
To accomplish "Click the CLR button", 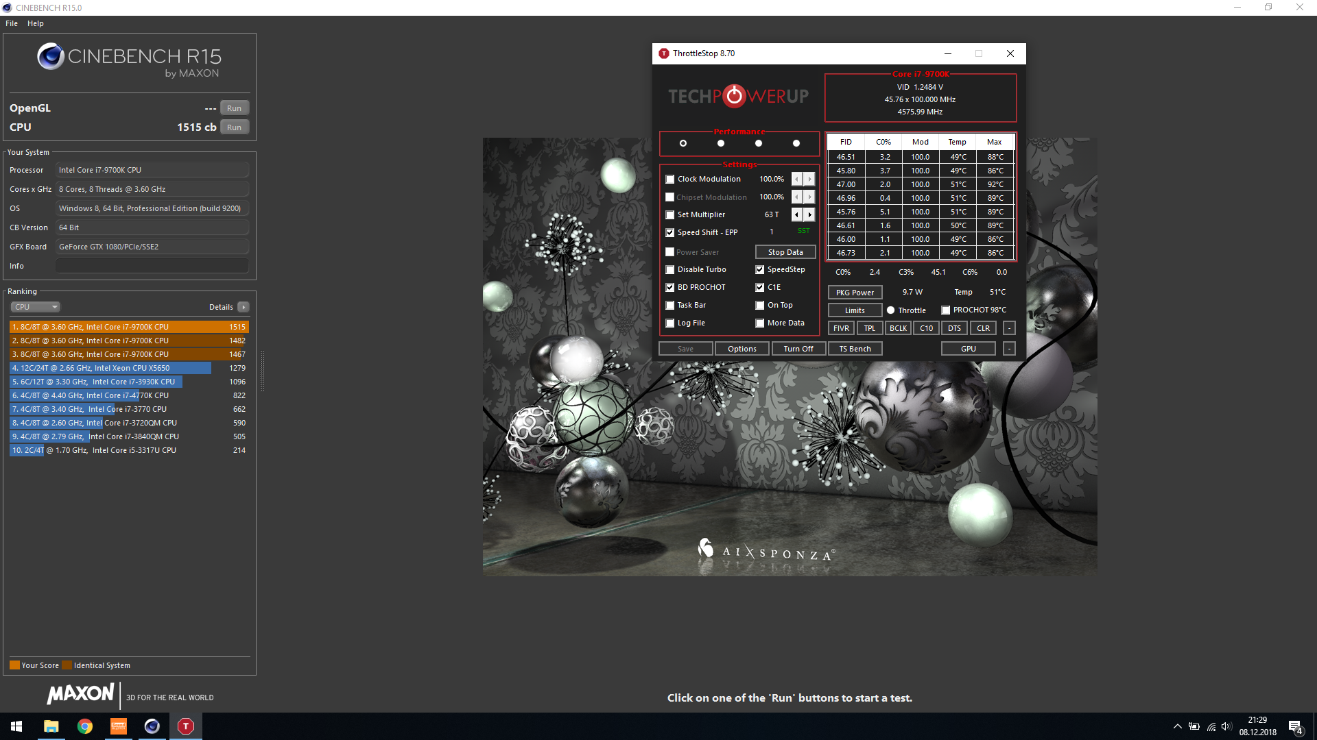I will tap(984, 328).
